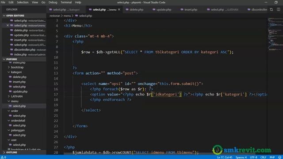Image resolution: width=283 pixels, height=159 pixels.
Task: Open the Edit menu
Action: click(11, 2)
